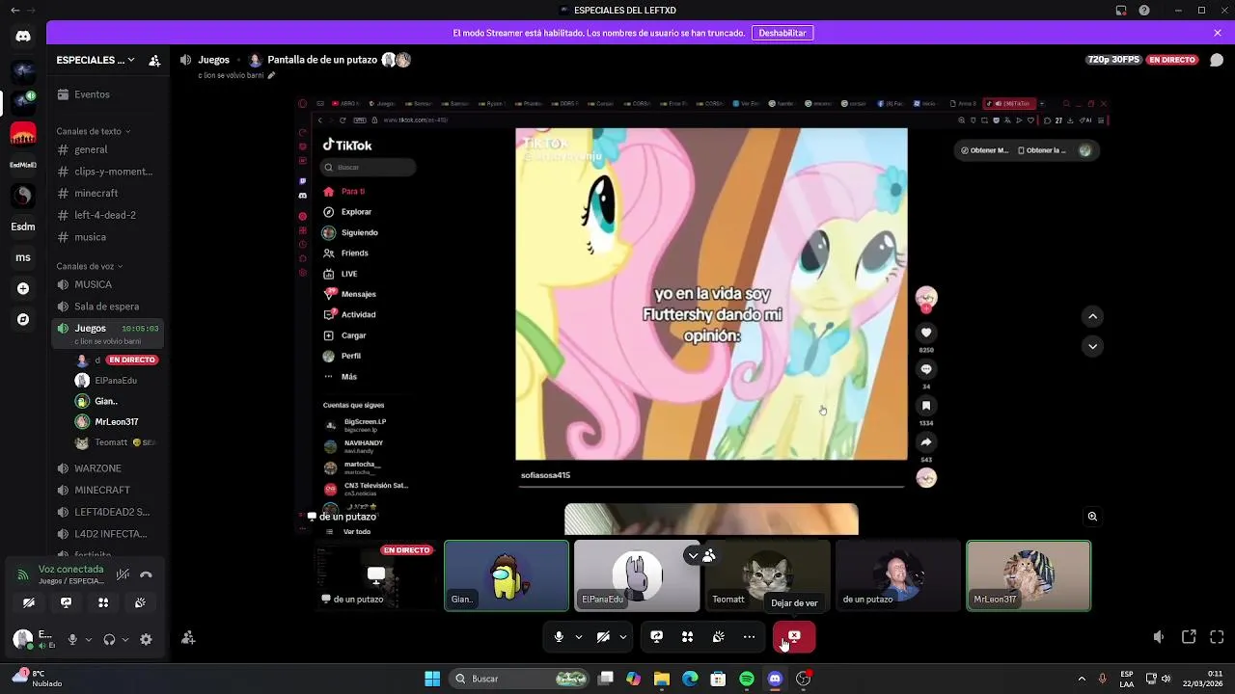Viewport: 1235px width, 694px height.
Task: Open the Eventos section
Action: tap(106, 94)
